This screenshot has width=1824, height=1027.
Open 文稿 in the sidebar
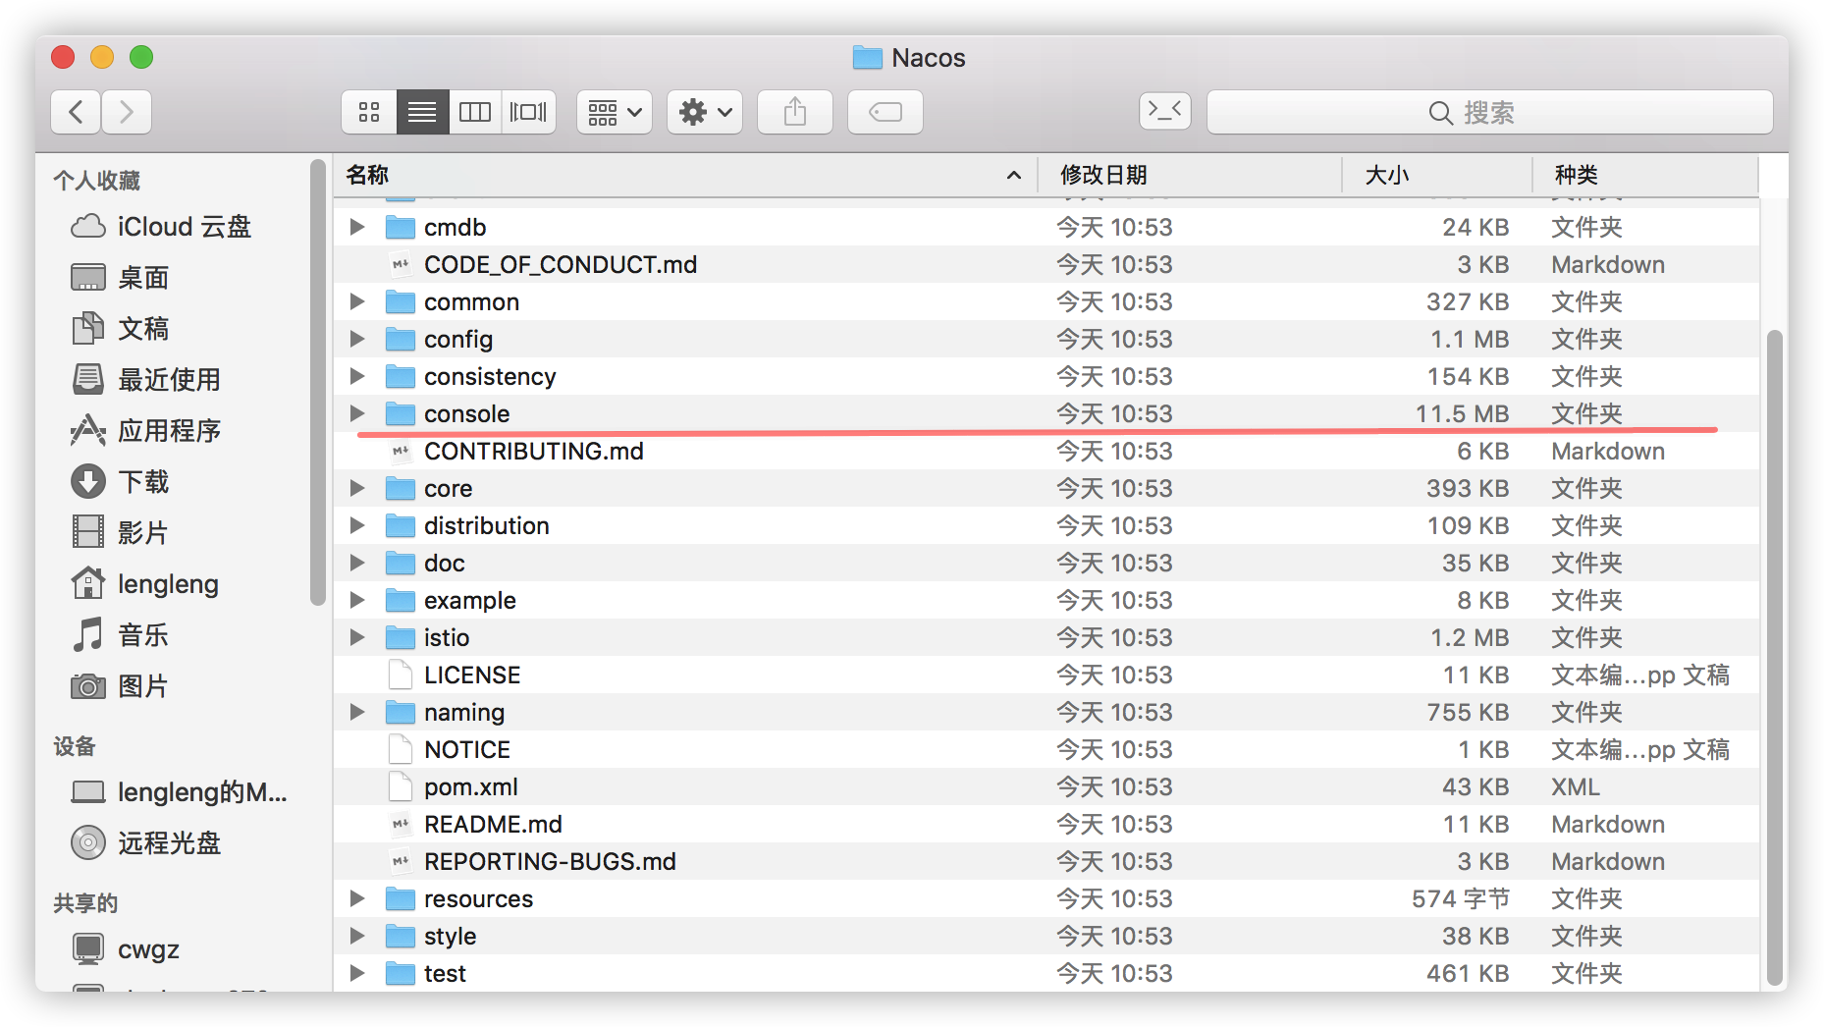point(120,329)
